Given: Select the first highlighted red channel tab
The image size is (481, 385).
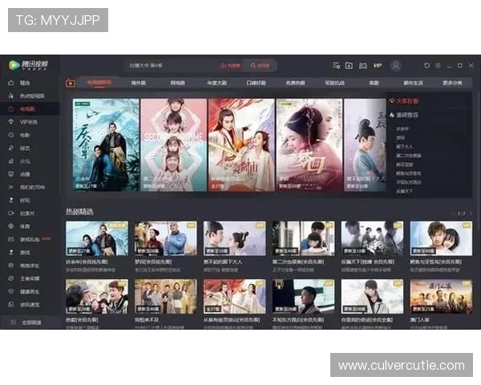Looking at the screenshot, I should [x=99, y=83].
